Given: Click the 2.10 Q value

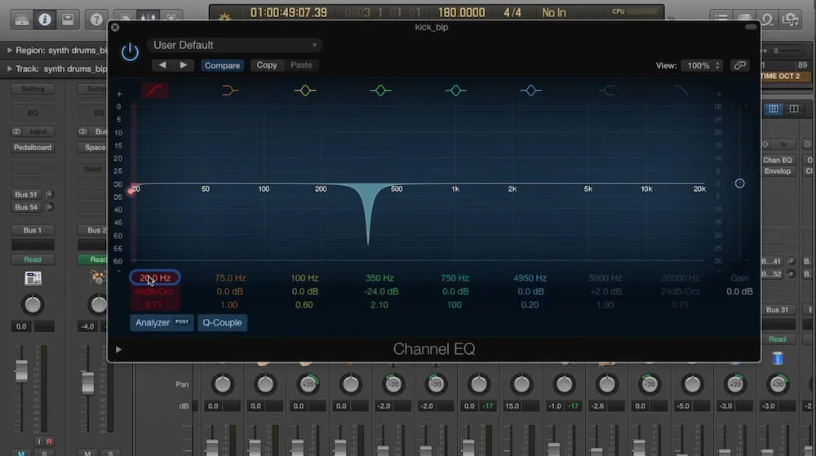Looking at the screenshot, I should (379, 305).
